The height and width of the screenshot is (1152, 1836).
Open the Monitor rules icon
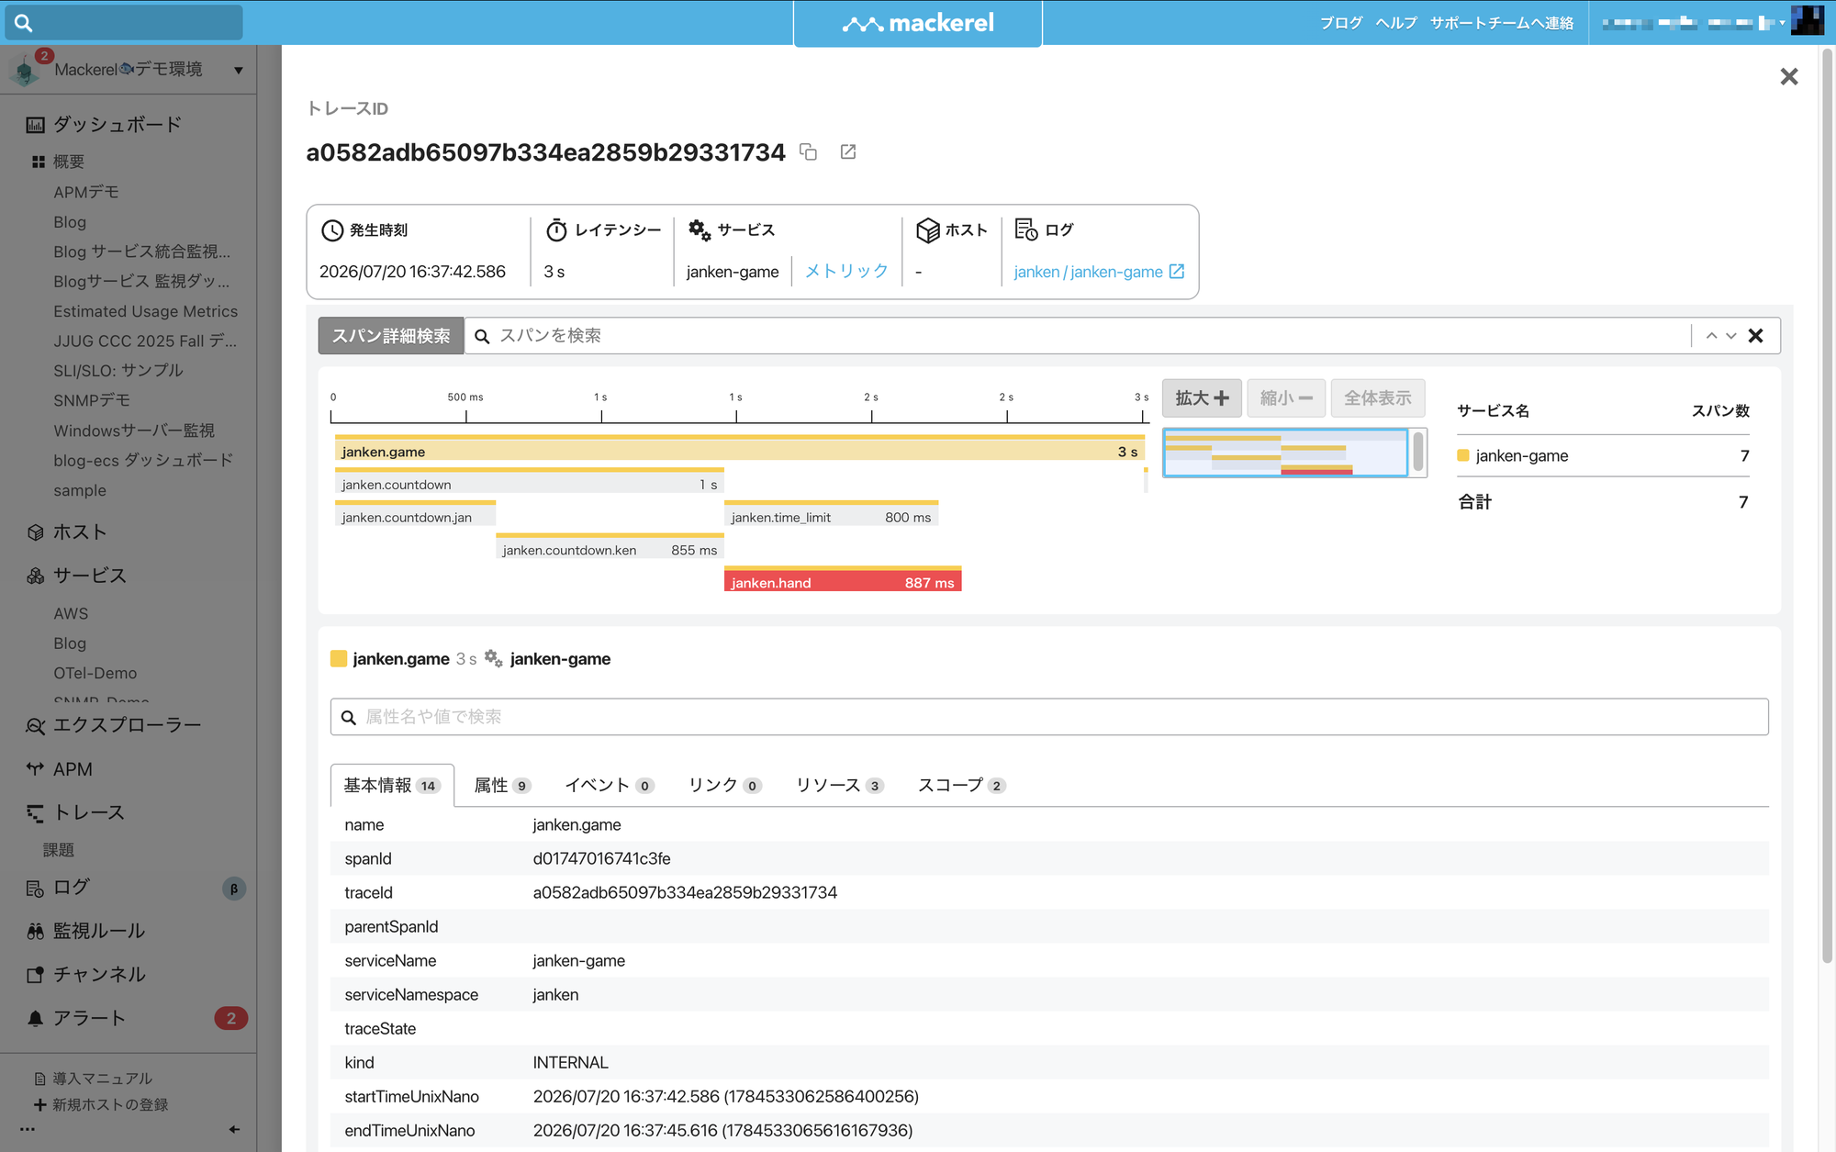(35, 932)
